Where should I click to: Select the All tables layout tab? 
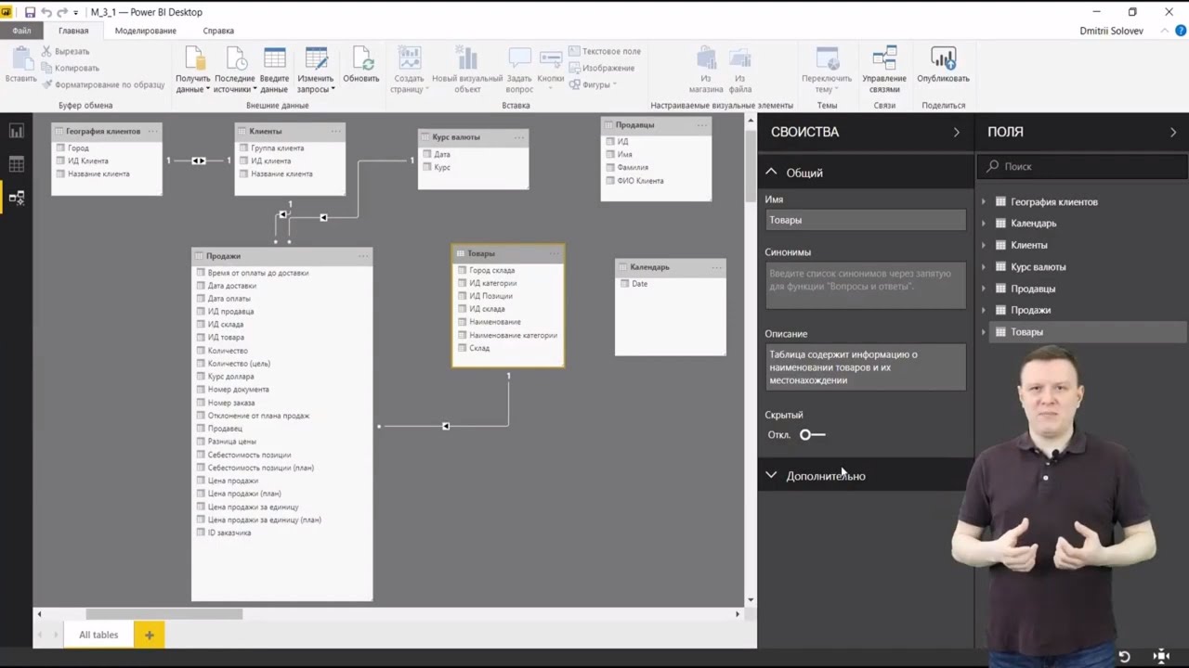coord(98,635)
